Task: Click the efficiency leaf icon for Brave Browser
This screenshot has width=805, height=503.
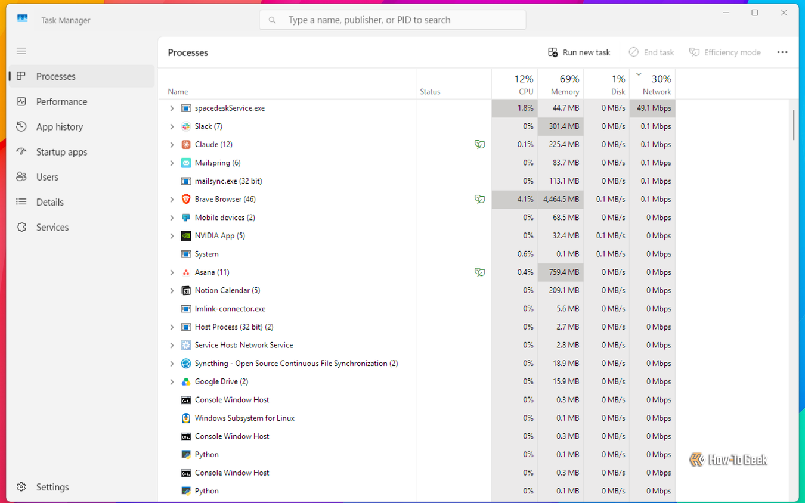Action: pos(479,199)
